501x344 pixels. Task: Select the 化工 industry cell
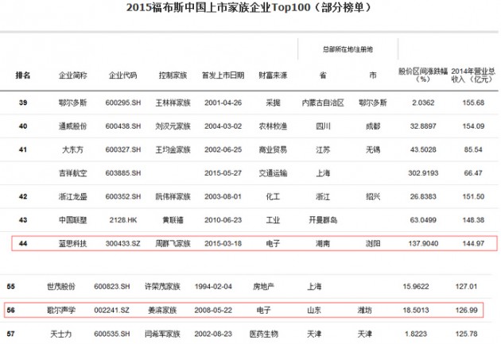(273, 196)
